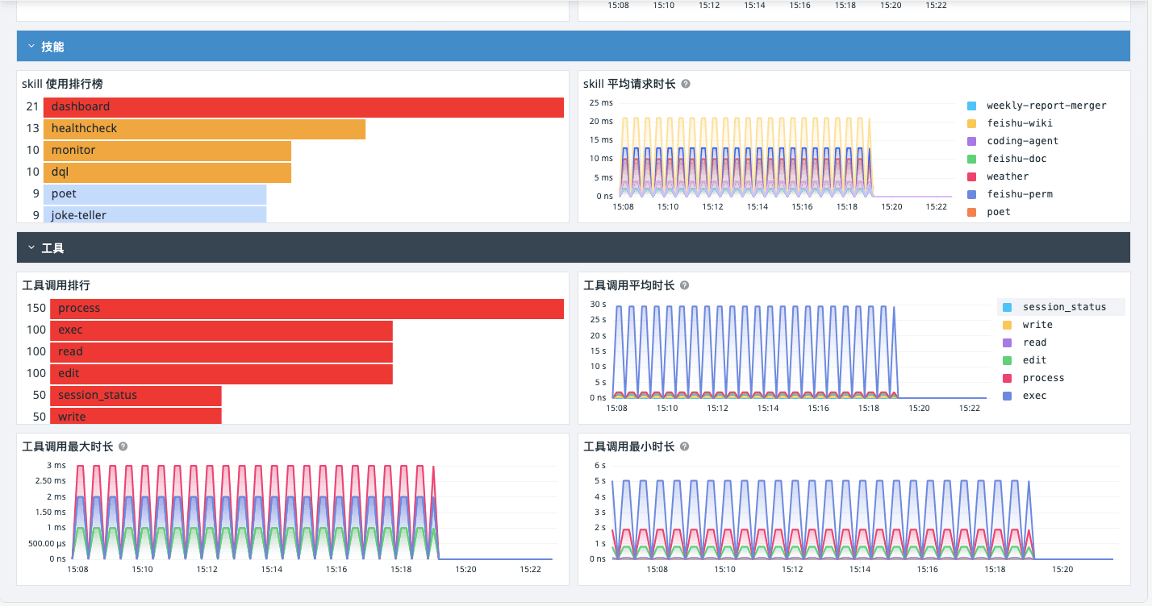Click help icon beside 工具调用平均时长
Image resolution: width=1152 pixels, height=606 pixels.
[x=685, y=285]
